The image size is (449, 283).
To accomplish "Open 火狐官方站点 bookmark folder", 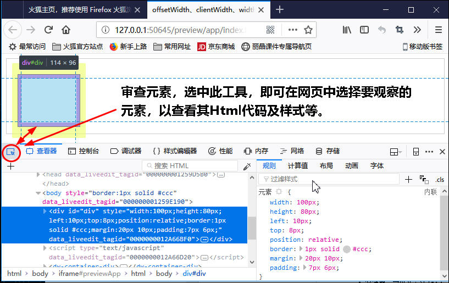I will pyautogui.click(x=77, y=46).
